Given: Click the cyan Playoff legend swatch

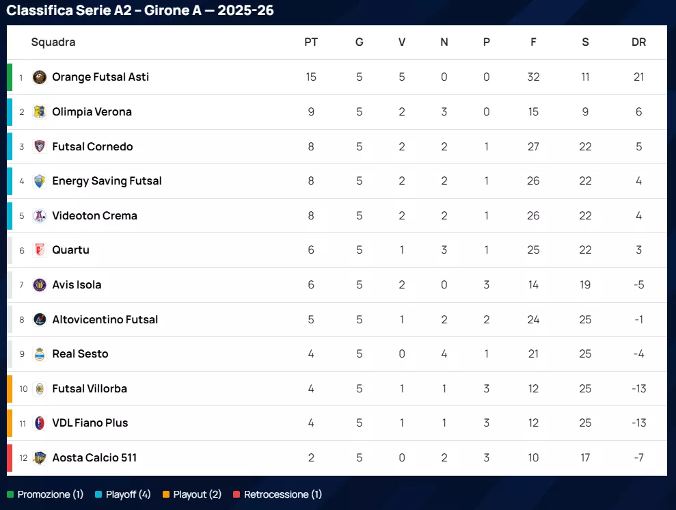Looking at the screenshot, I should click(x=98, y=494).
